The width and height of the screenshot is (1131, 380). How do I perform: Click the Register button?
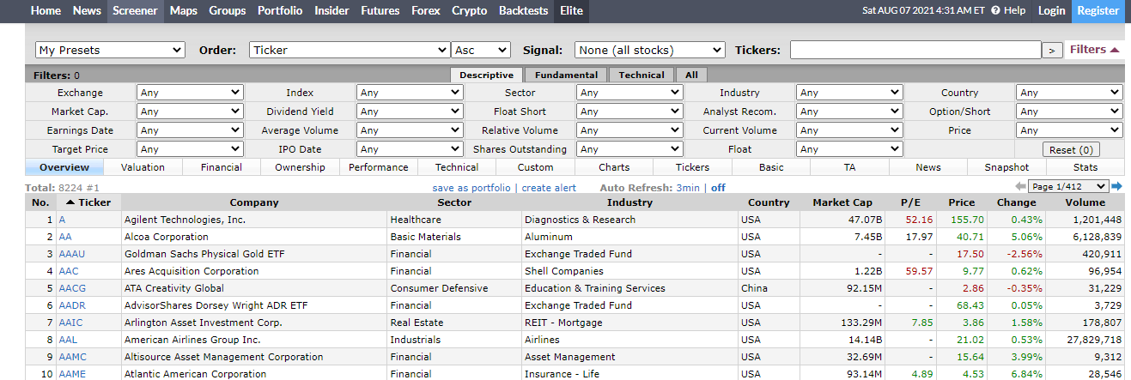1098,10
